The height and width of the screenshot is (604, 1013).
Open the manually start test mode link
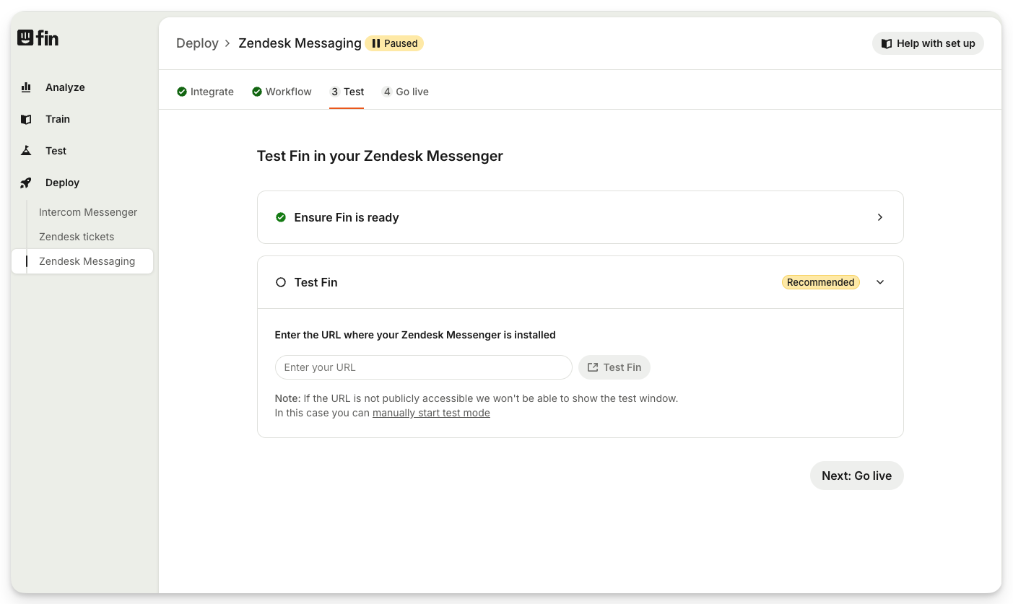tap(431, 413)
